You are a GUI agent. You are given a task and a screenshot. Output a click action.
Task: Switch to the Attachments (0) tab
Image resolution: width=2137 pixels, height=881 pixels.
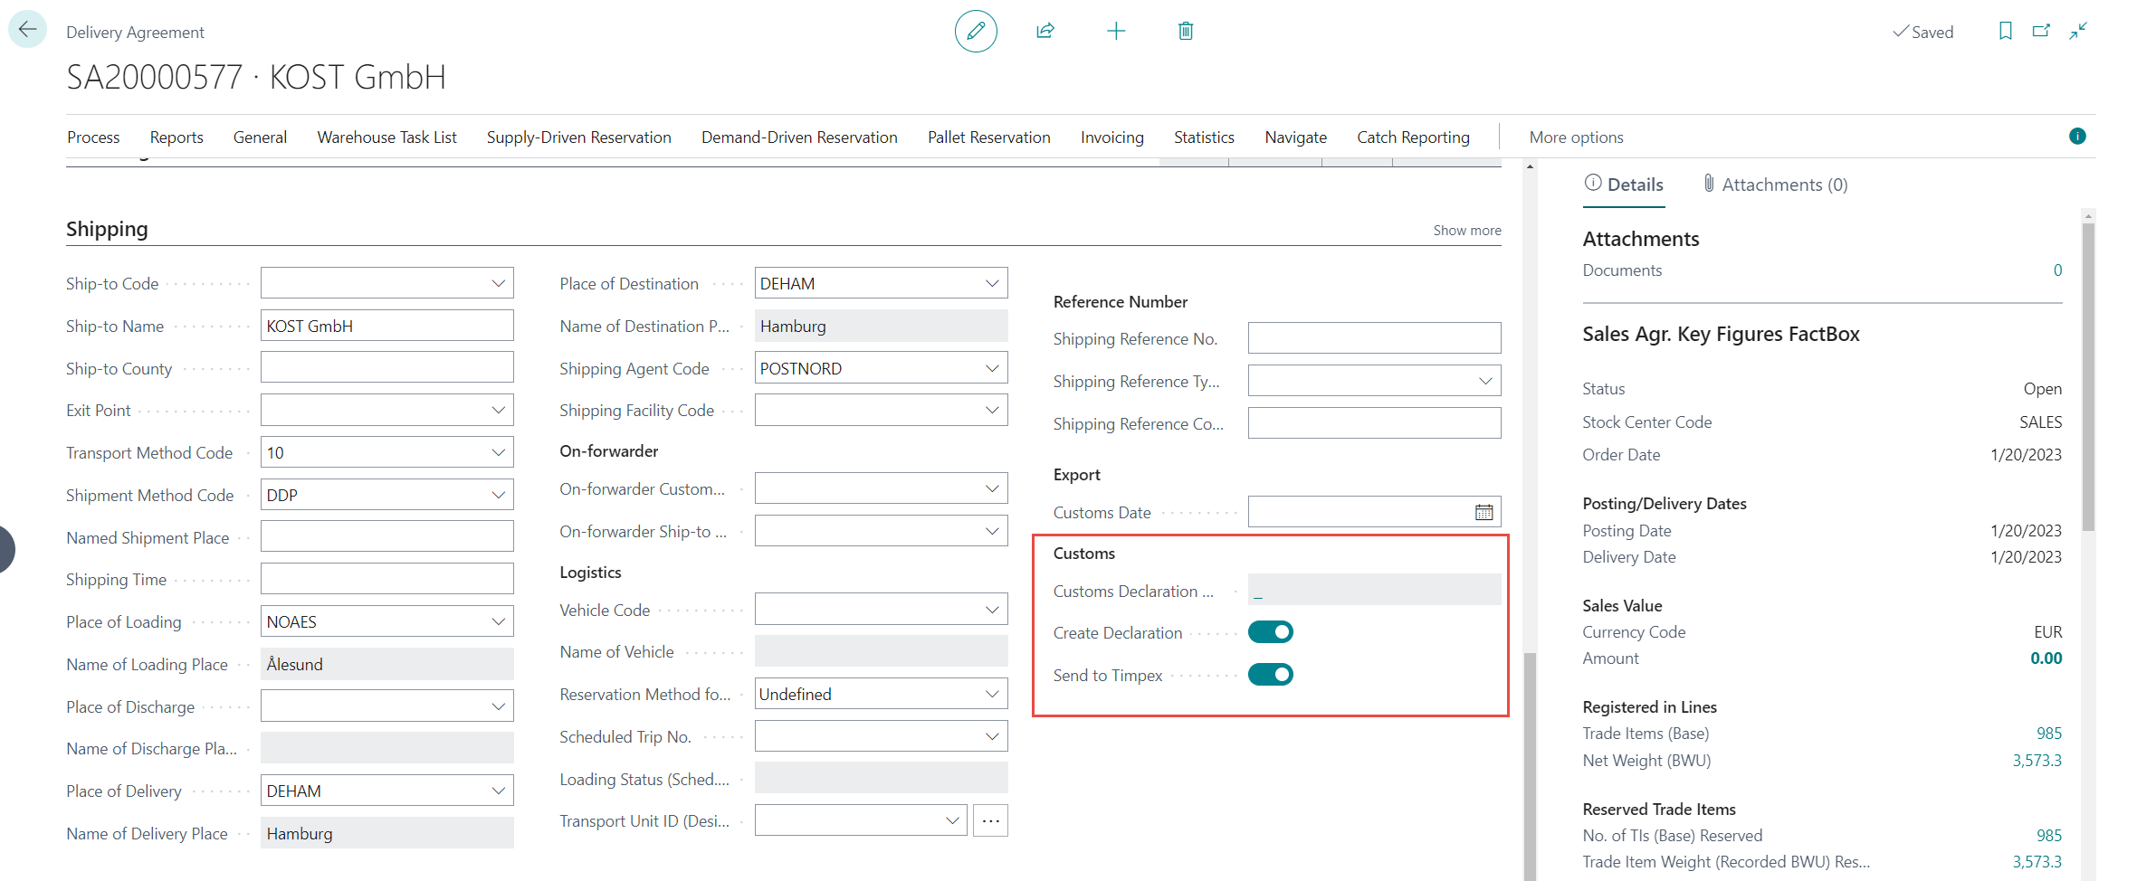1775,185
